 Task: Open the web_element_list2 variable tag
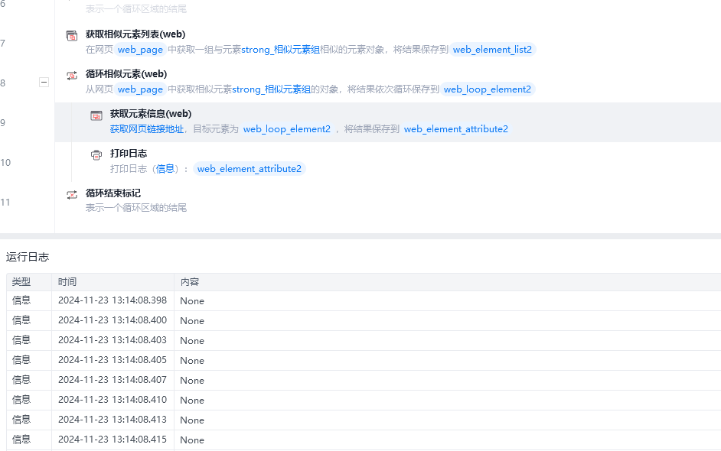tap(491, 50)
